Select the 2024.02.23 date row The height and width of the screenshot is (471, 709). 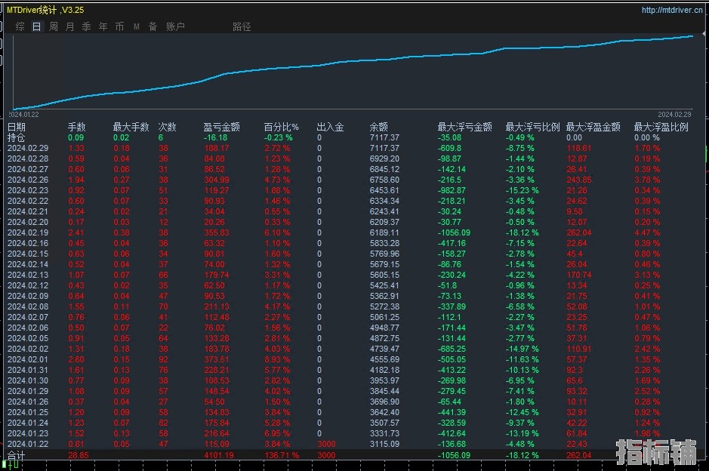28,190
